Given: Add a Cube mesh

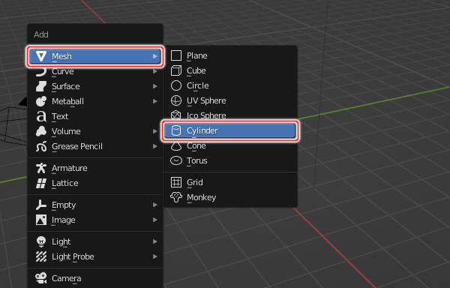Looking at the screenshot, I should pos(230,70).
